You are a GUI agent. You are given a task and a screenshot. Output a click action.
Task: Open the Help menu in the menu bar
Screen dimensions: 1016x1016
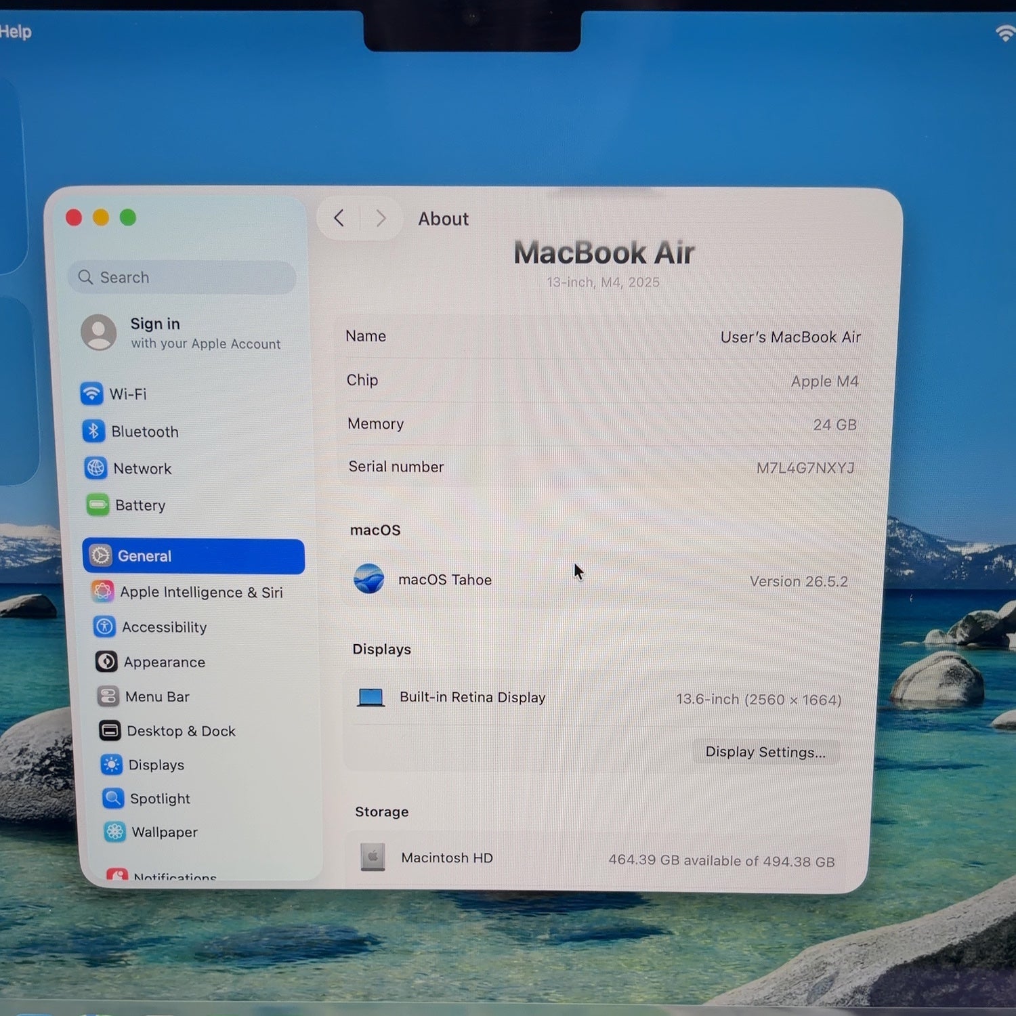coord(16,32)
